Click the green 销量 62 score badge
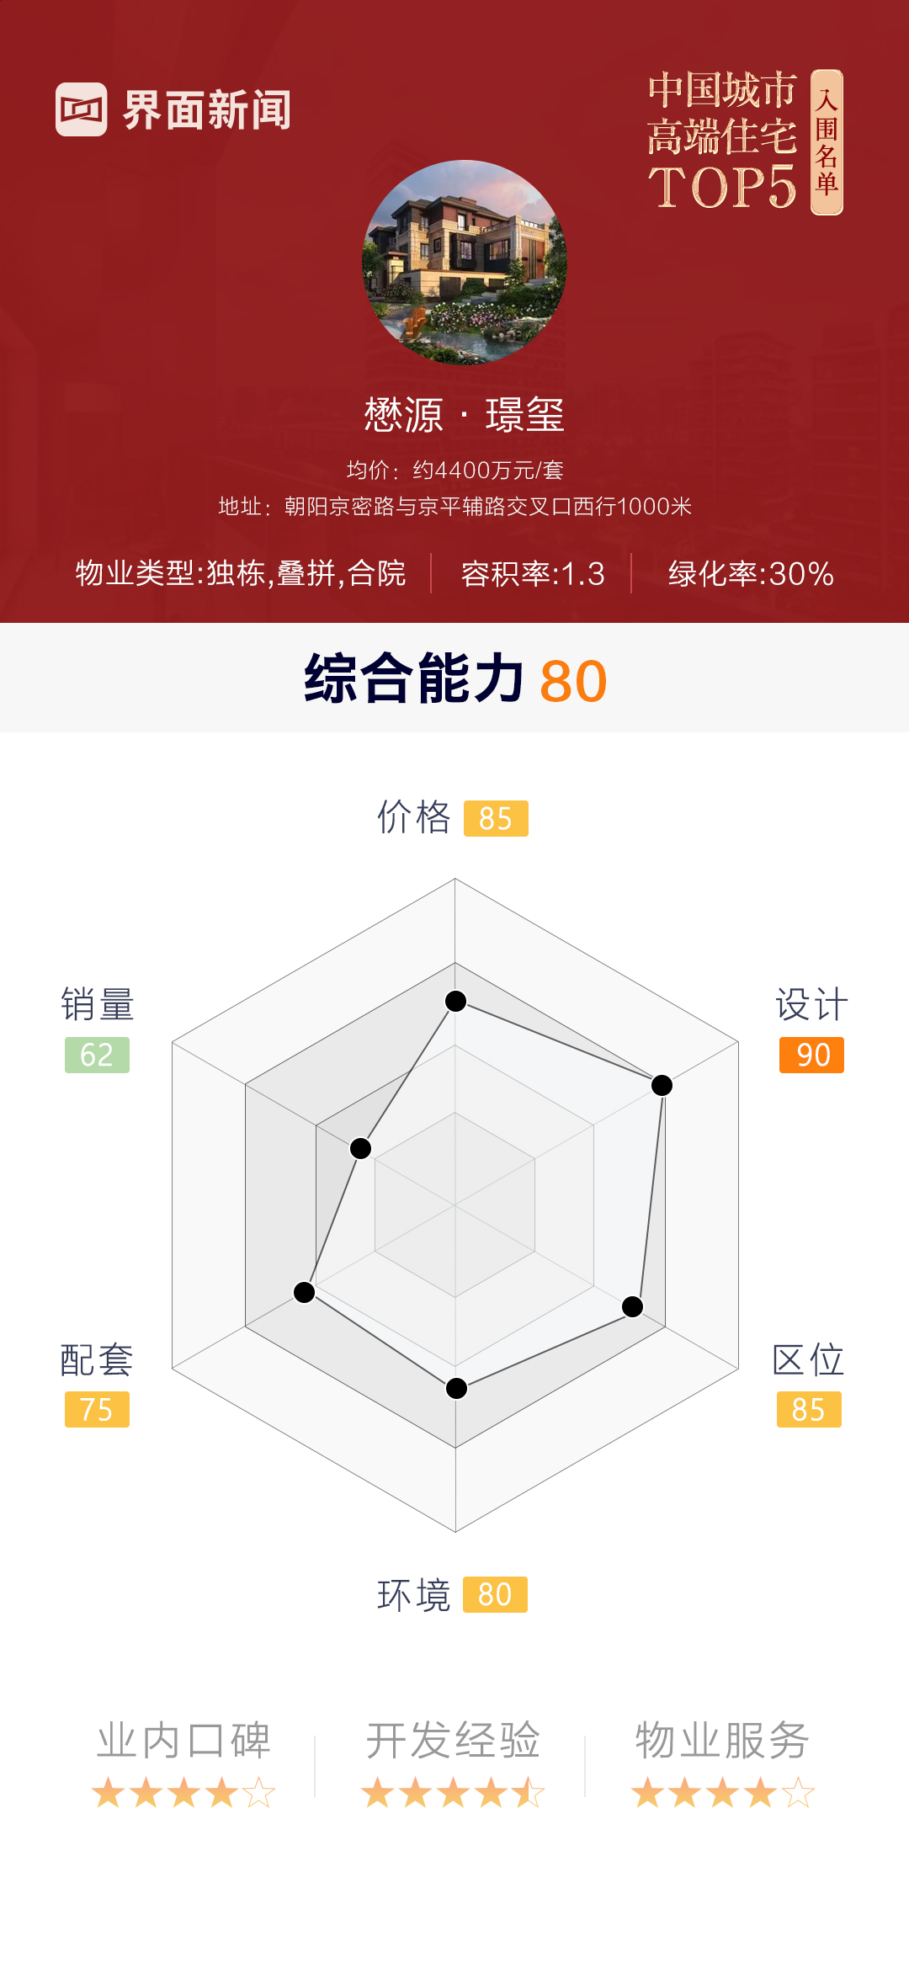 coord(97,1055)
